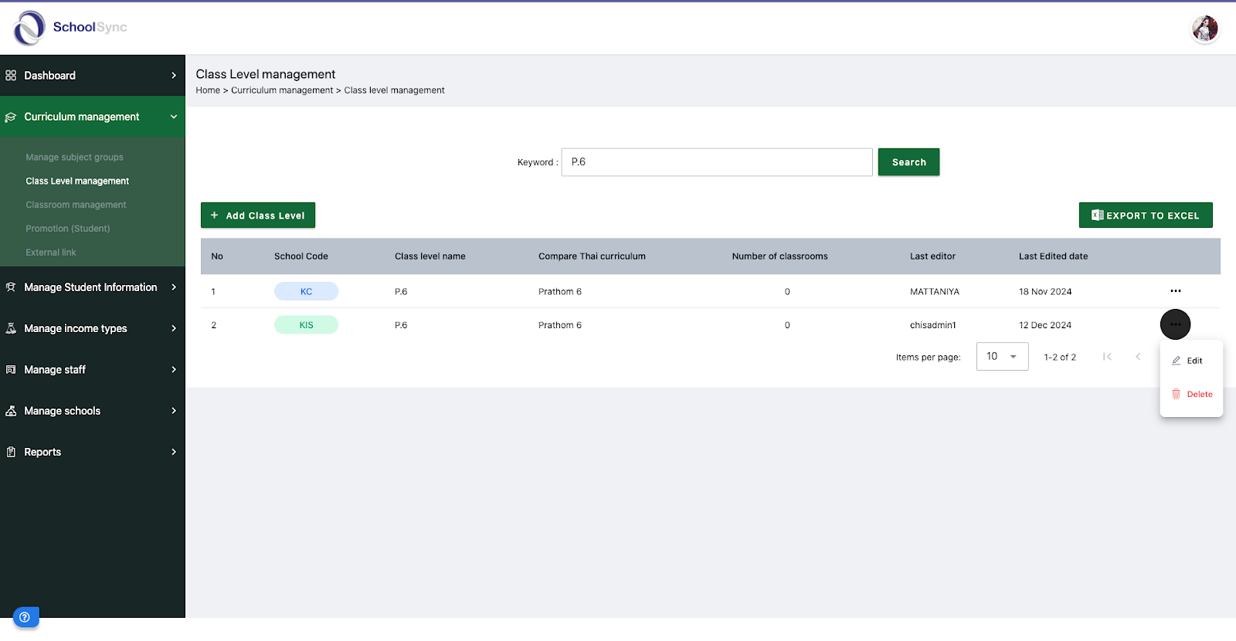Click the Home breadcrumb link
Viewport: 1236px width, 641px height.
(x=208, y=90)
